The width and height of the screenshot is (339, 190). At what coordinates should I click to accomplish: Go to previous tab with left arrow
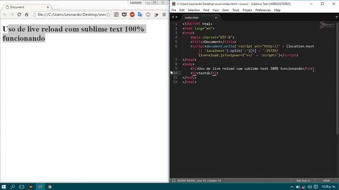173,17
